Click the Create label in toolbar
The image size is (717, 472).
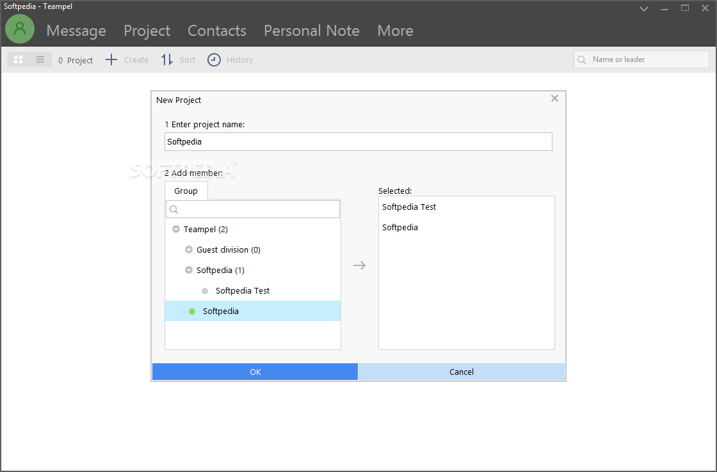[x=136, y=60]
